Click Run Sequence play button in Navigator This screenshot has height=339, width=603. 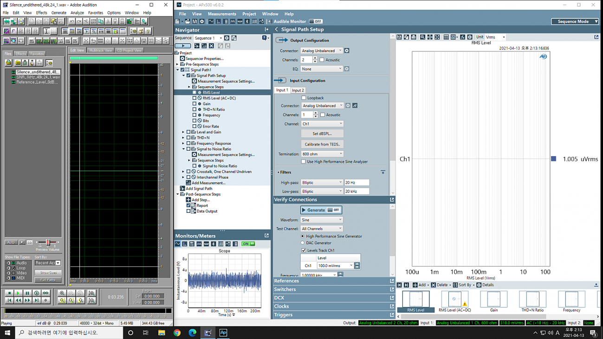(x=183, y=46)
